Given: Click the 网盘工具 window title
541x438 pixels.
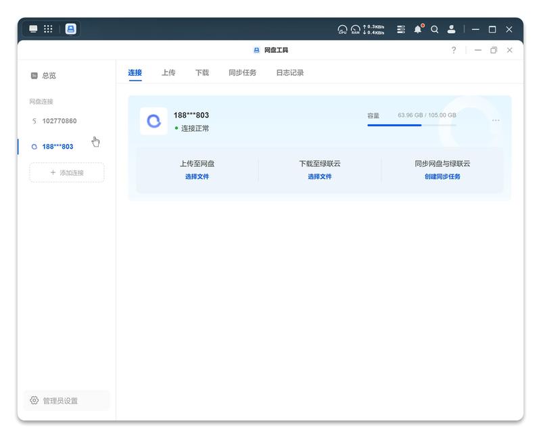Looking at the screenshot, I should (x=276, y=50).
